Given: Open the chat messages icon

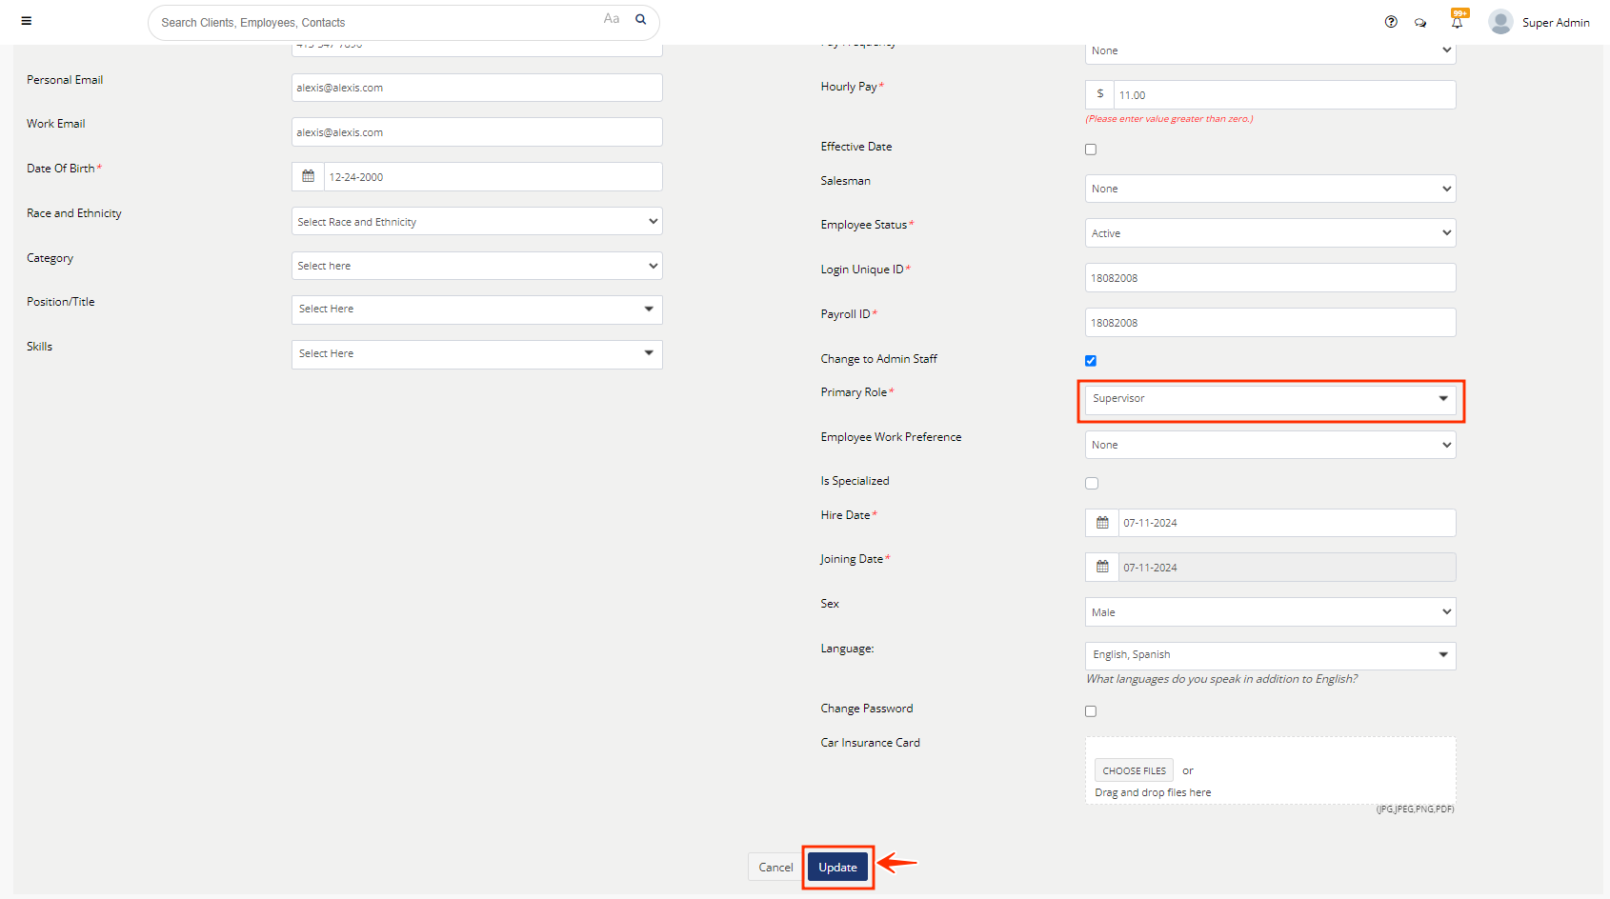Looking at the screenshot, I should pos(1420,23).
